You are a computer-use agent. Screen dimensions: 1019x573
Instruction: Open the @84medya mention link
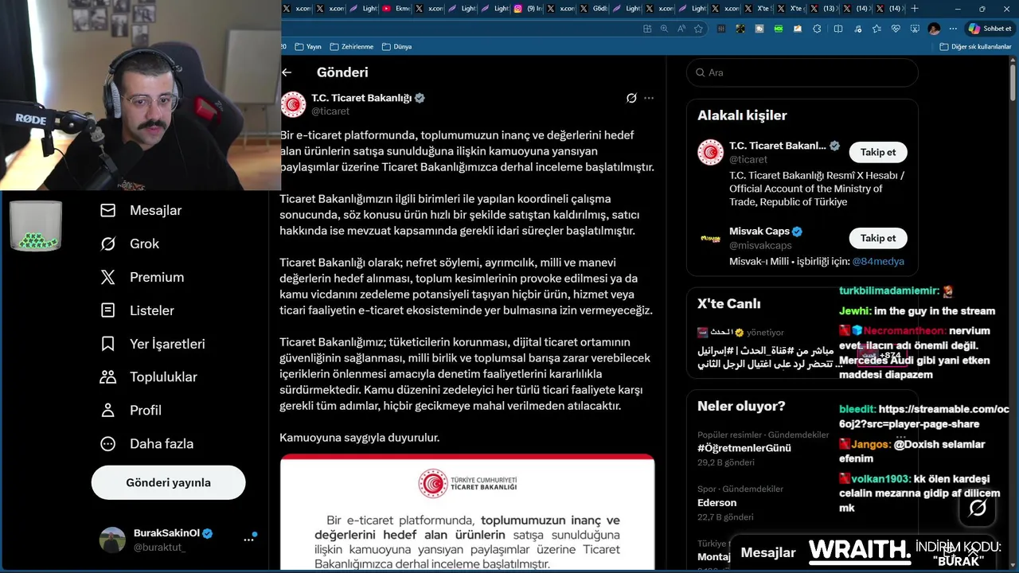click(878, 261)
